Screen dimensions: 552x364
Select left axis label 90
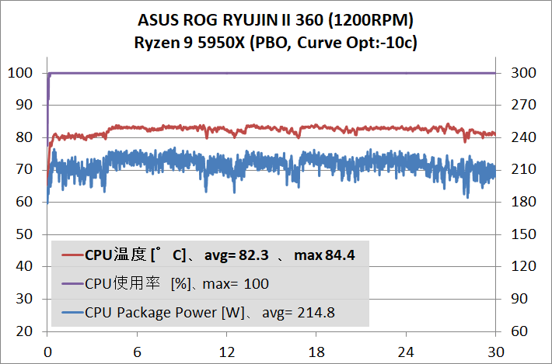[24, 105]
